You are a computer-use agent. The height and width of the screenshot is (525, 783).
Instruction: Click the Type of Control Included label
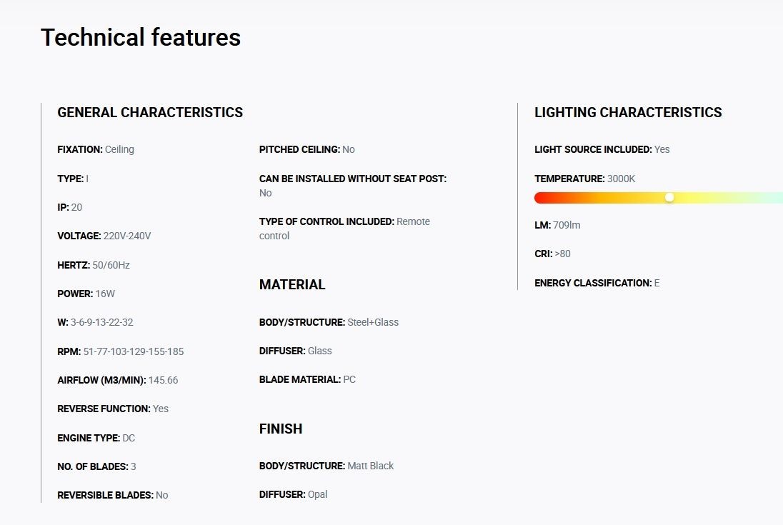coord(326,221)
